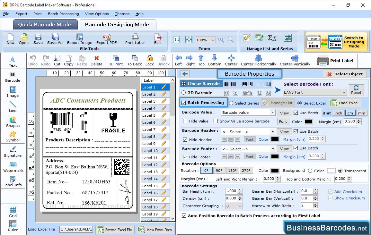
Task: Pick the Line drawing tool
Action: pos(13,107)
